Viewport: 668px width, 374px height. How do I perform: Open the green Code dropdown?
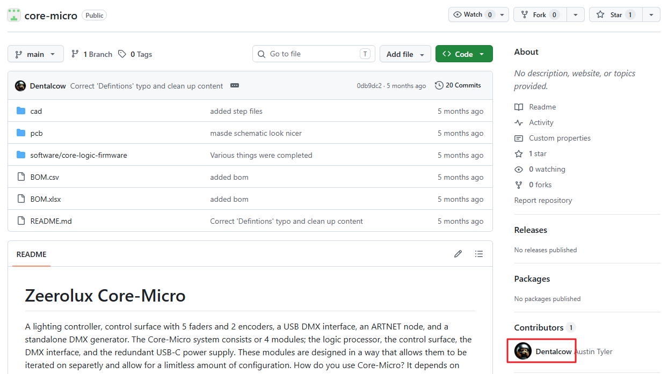click(x=464, y=54)
